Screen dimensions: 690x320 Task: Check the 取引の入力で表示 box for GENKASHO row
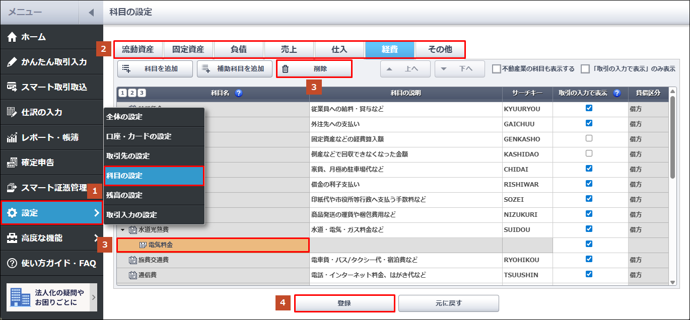(x=589, y=138)
